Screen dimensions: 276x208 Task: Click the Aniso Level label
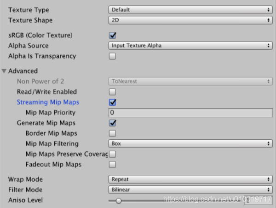(x=25, y=200)
